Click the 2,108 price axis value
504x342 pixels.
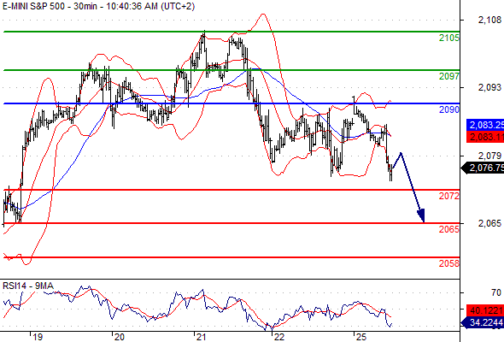[x=489, y=20]
